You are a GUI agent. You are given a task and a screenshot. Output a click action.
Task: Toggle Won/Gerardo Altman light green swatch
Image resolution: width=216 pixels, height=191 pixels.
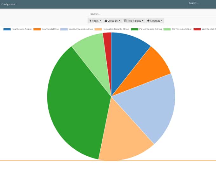[x=167, y=29]
